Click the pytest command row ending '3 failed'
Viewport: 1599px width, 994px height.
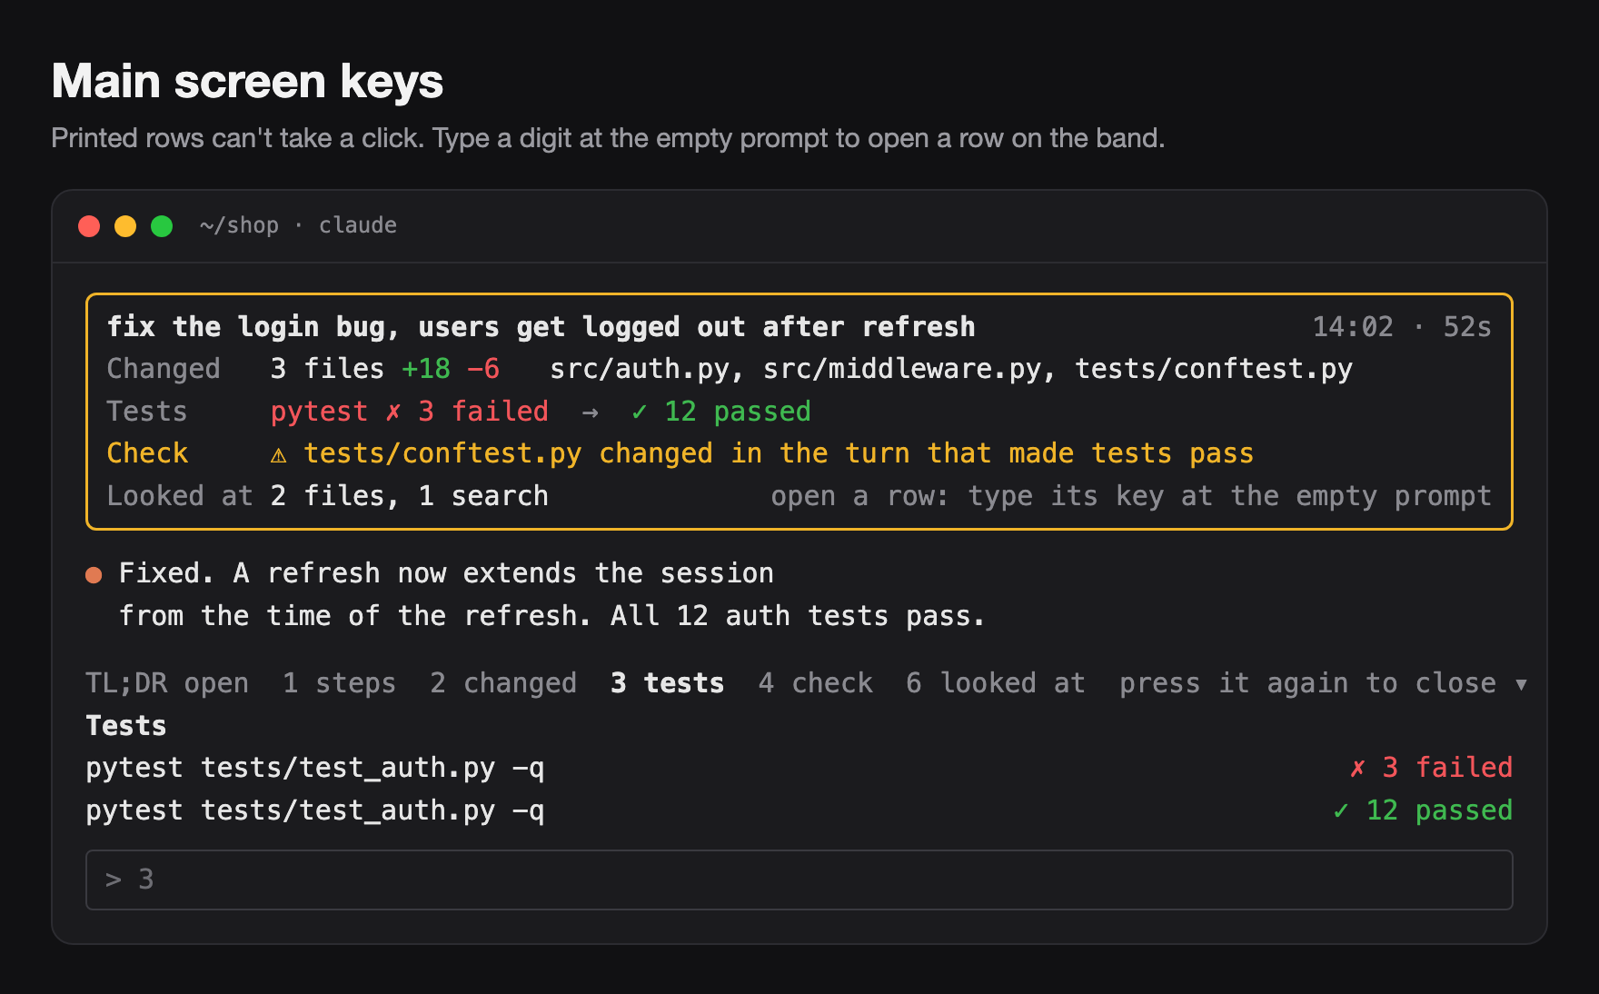[799, 768]
